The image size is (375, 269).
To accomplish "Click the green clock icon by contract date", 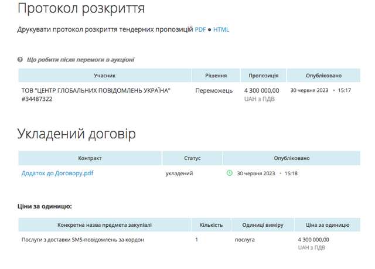I will 230,173.
